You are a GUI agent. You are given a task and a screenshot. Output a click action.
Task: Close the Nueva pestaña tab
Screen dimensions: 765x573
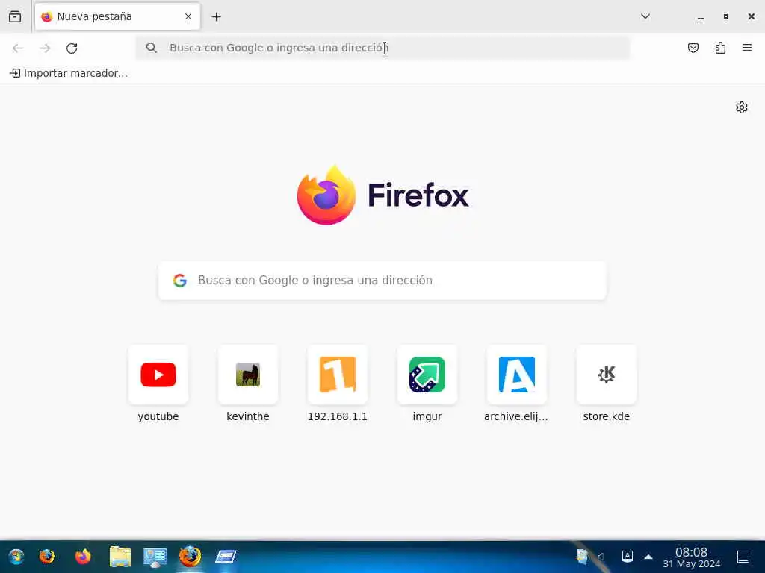pyautogui.click(x=188, y=16)
